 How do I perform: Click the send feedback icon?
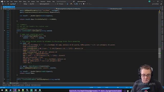click(x=161, y=4)
